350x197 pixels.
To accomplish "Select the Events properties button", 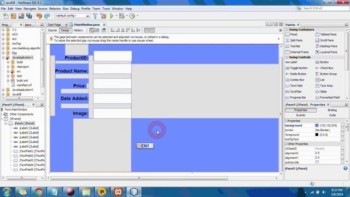I will [x=300, y=115].
